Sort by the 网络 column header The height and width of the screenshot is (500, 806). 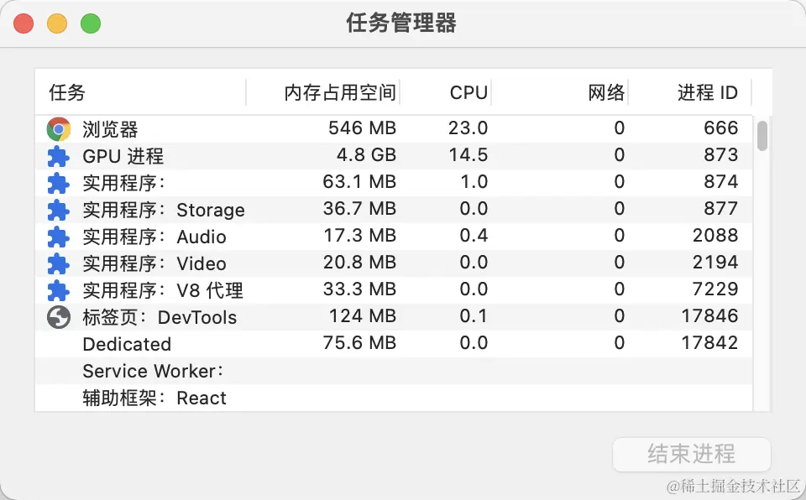point(606,92)
